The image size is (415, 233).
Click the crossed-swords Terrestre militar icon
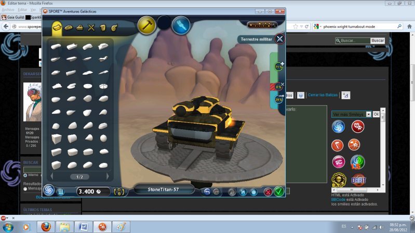[280, 39]
